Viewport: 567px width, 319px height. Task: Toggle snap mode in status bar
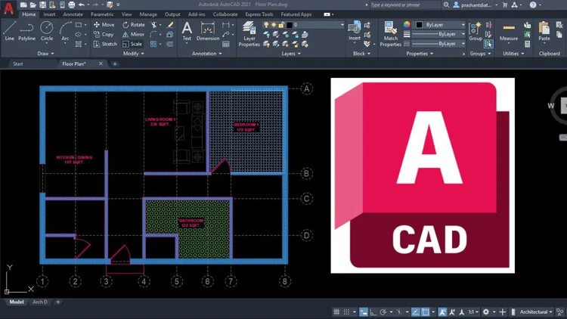(x=346, y=311)
